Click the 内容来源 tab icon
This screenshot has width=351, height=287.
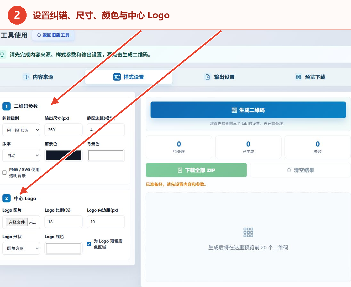pyautogui.click(x=26, y=77)
